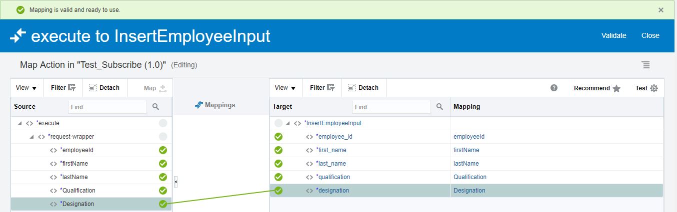Open the Source Filter tool
Image resolution: width=677 pixels, height=212 pixels.
tap(63, 88)
